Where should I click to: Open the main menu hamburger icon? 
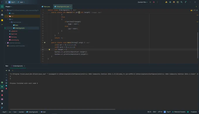6,2
